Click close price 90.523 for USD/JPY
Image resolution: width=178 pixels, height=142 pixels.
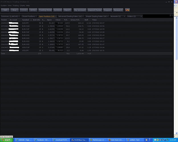pos(59,51)
